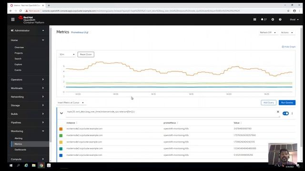Image resolution: width=305 pixels, height=171 pixels.
Task: Open Dashboards under Monitoring
Action: [20, 150]
